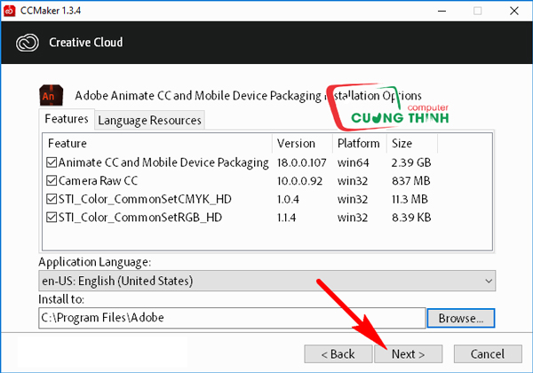Select version value 18.0.0.107

coord(301,163)
